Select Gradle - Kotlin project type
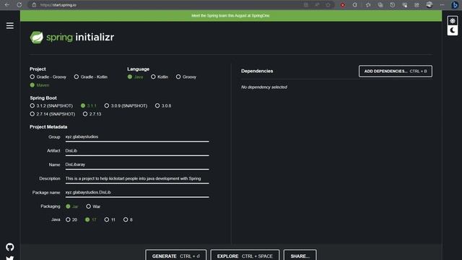 [91, 77]
